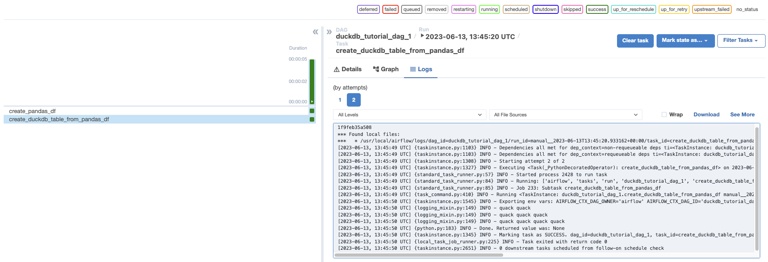Select the create_pandas_df task status square
This screenshot has width=768, height=262.
[312, 111]
